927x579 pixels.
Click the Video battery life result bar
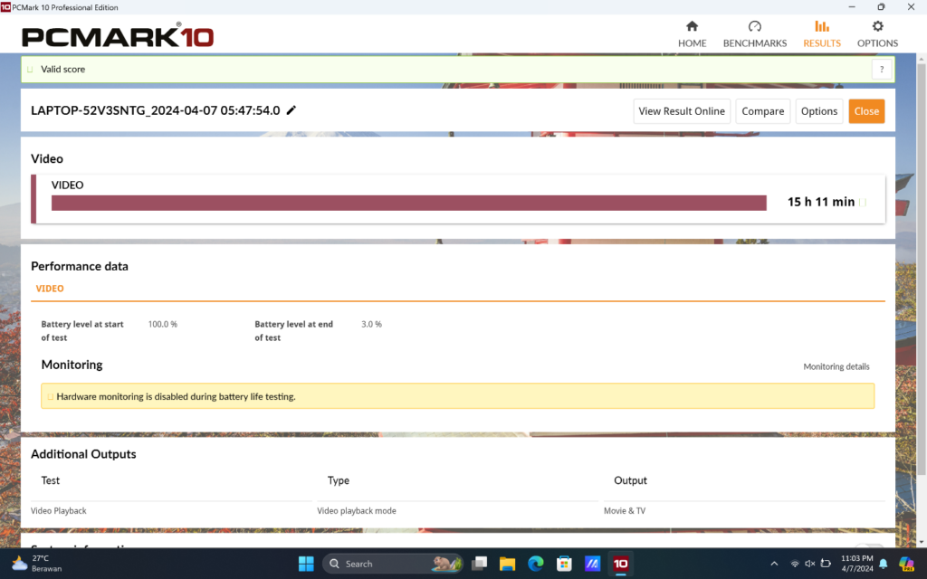[408, 203]
